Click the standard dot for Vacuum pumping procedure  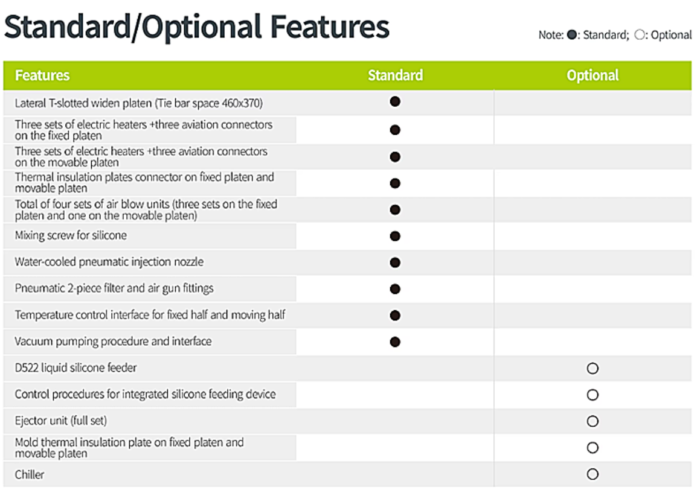(x=395, y=342)
